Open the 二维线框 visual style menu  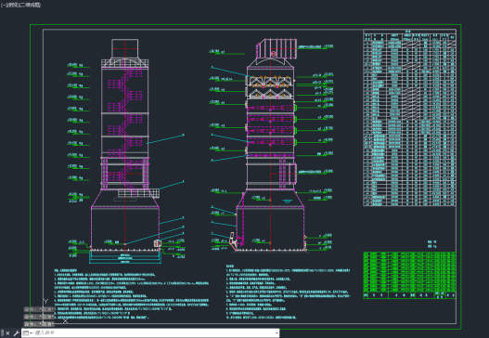pyautogui.click(x=29, y=5)
